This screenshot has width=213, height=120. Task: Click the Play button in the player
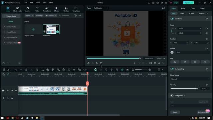tap(97, 63)
